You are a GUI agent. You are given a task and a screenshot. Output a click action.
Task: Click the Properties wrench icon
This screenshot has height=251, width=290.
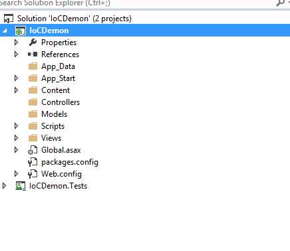pos(33,42)
